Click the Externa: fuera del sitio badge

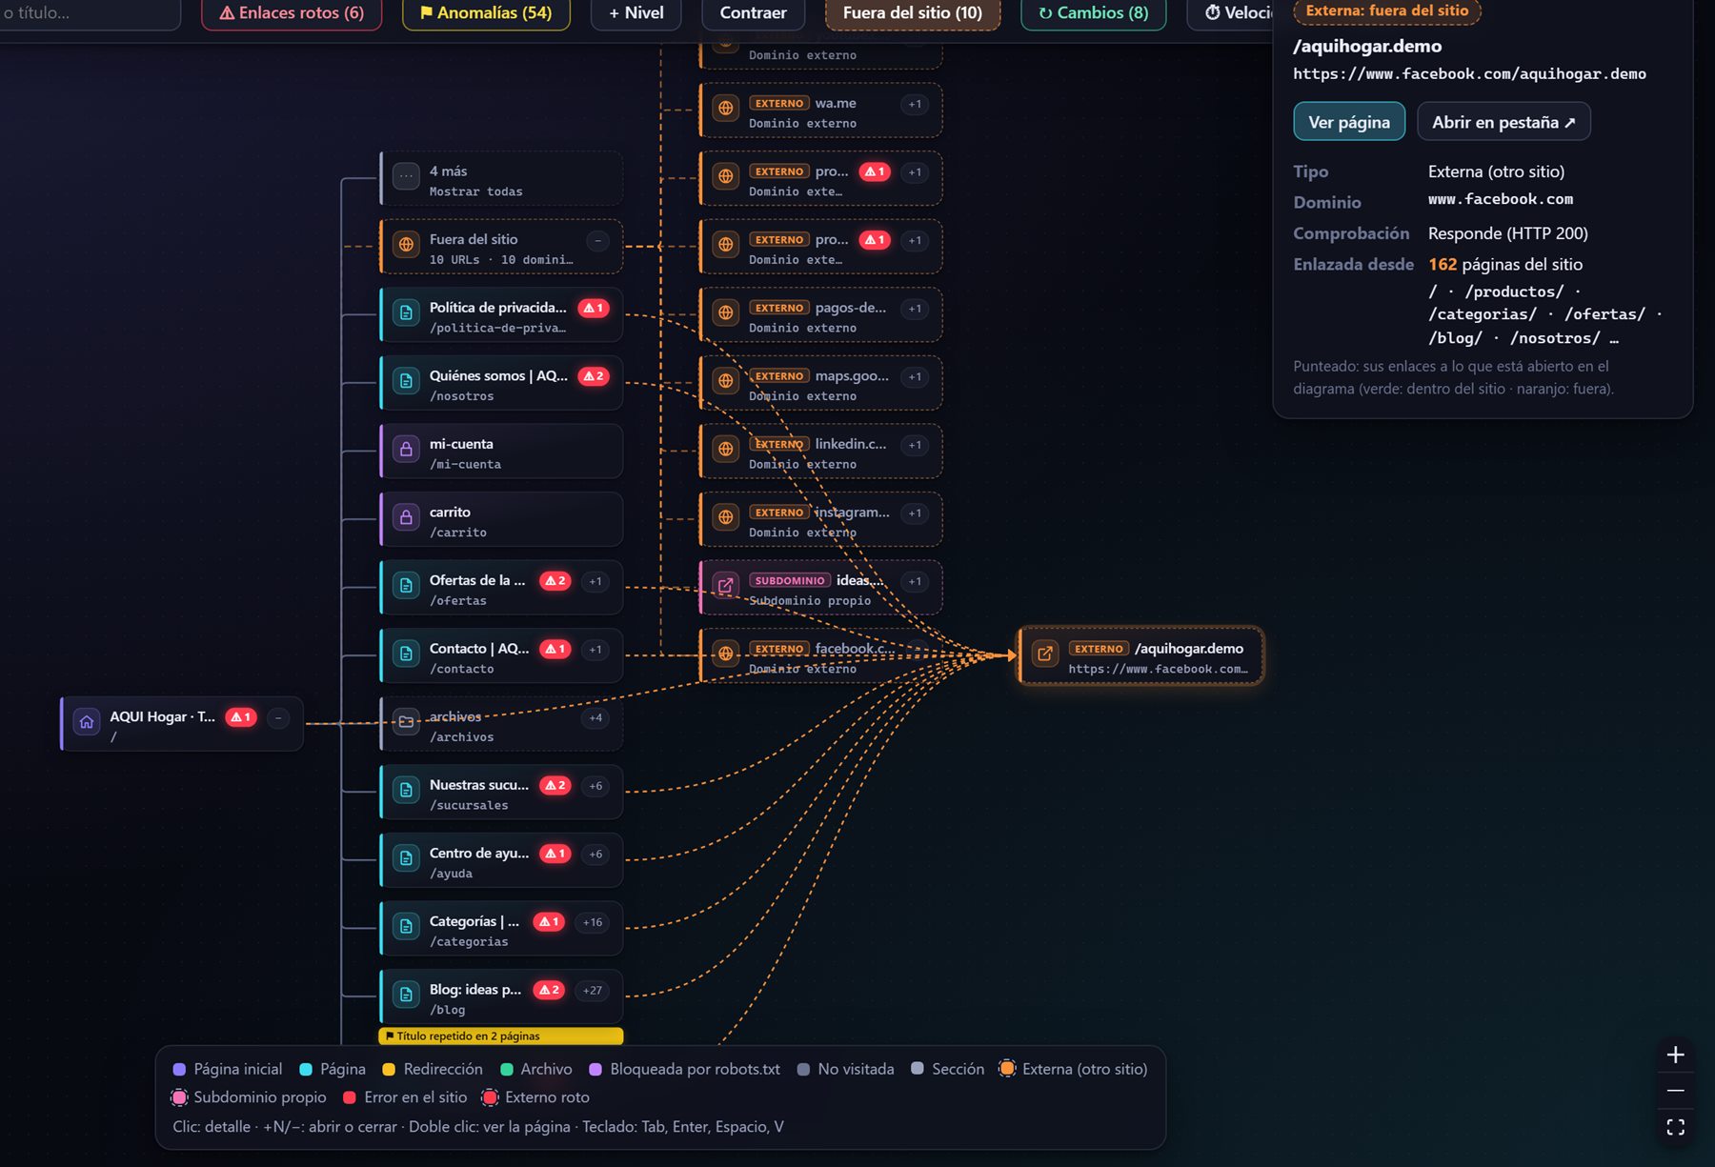[x=1387, y=11]
